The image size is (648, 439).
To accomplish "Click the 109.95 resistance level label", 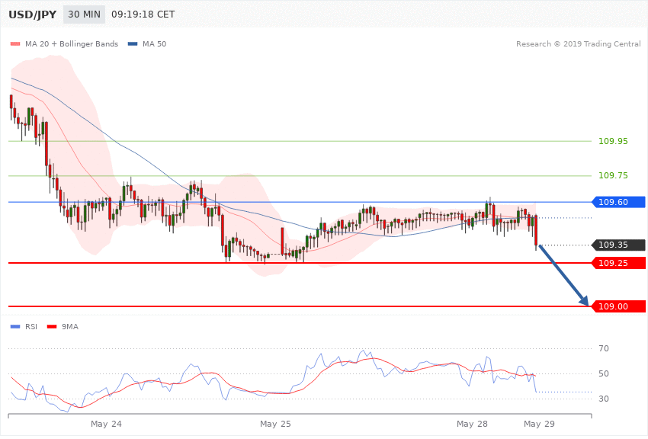I will 613,141.
